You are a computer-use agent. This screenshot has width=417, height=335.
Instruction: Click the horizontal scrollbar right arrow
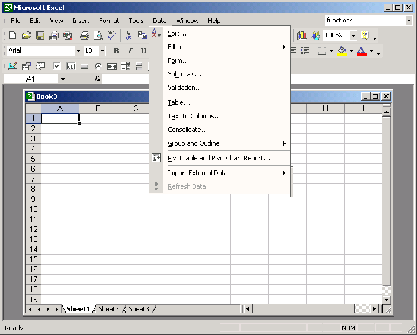click(x=374, y=309)
